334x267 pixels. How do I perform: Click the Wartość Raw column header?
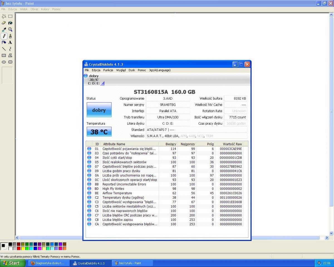click(x=229, y=144)
